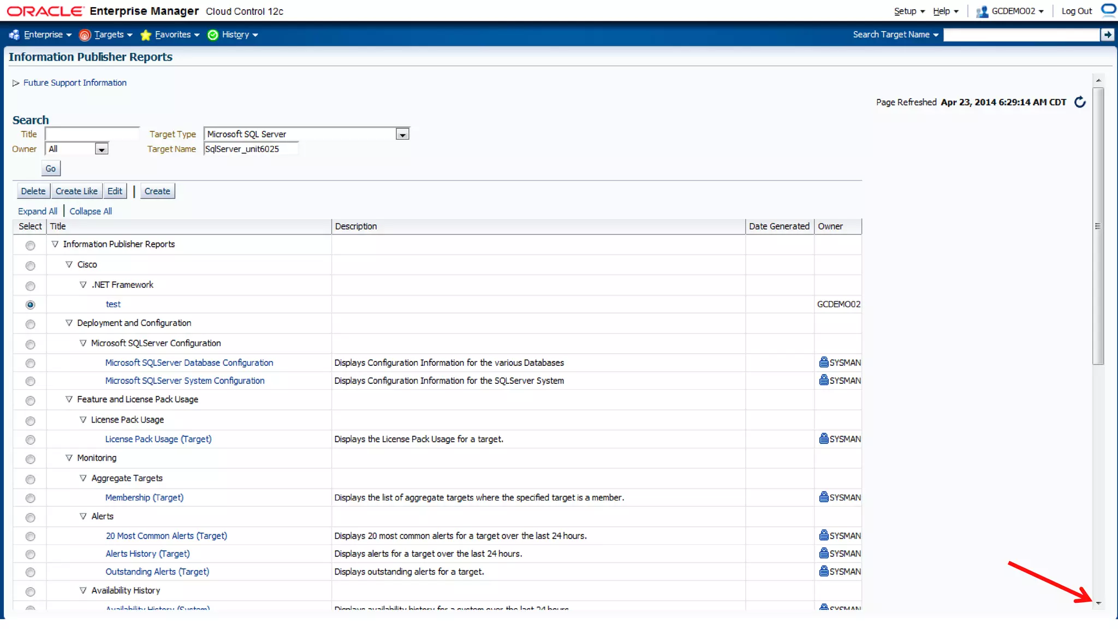Open 20 Most Common Alerts (Target) report

coord(166,536)
